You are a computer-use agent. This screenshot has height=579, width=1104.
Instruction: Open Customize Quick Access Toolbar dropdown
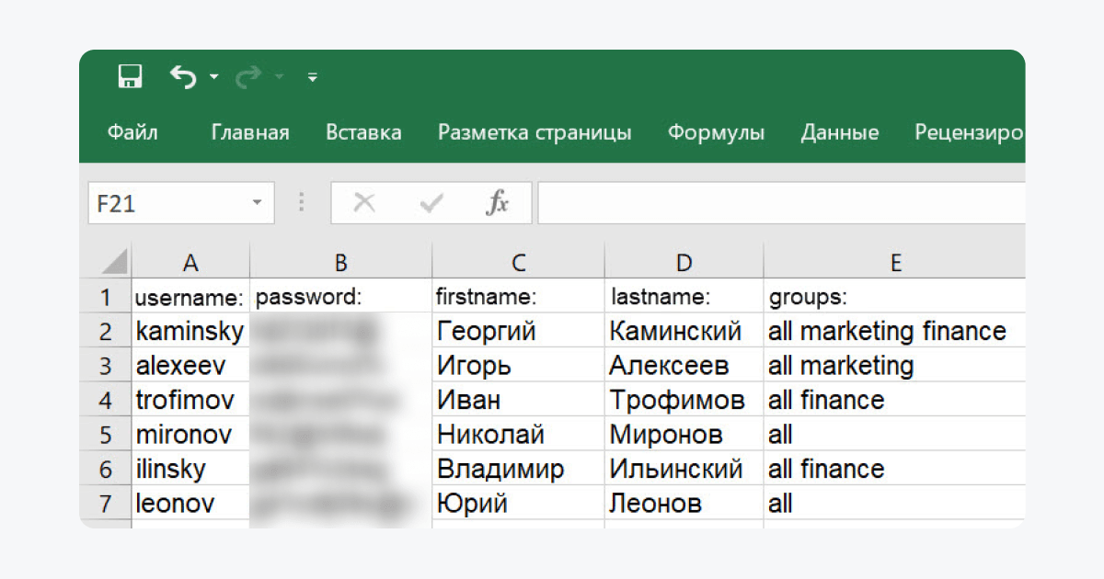coord(313,78)
